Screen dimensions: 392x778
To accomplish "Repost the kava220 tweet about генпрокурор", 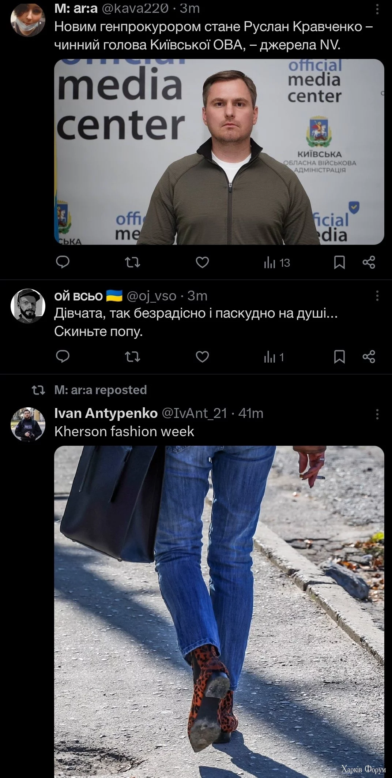I will click(x=132, y=262).
